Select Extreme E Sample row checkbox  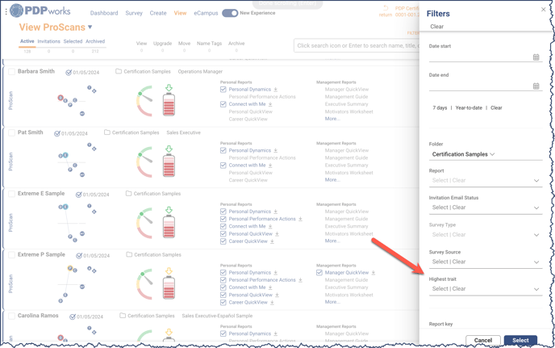(x=11, y=194)
